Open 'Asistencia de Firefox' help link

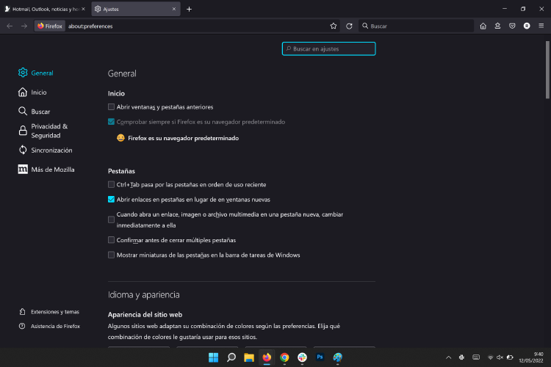coord(55,326)
